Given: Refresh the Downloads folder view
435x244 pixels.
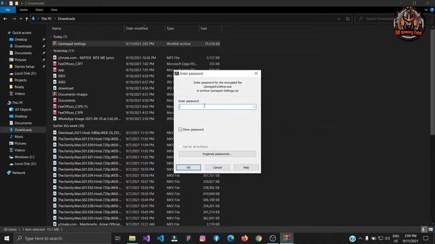Looking at the screenshot, I should click(x=347, y=19).
